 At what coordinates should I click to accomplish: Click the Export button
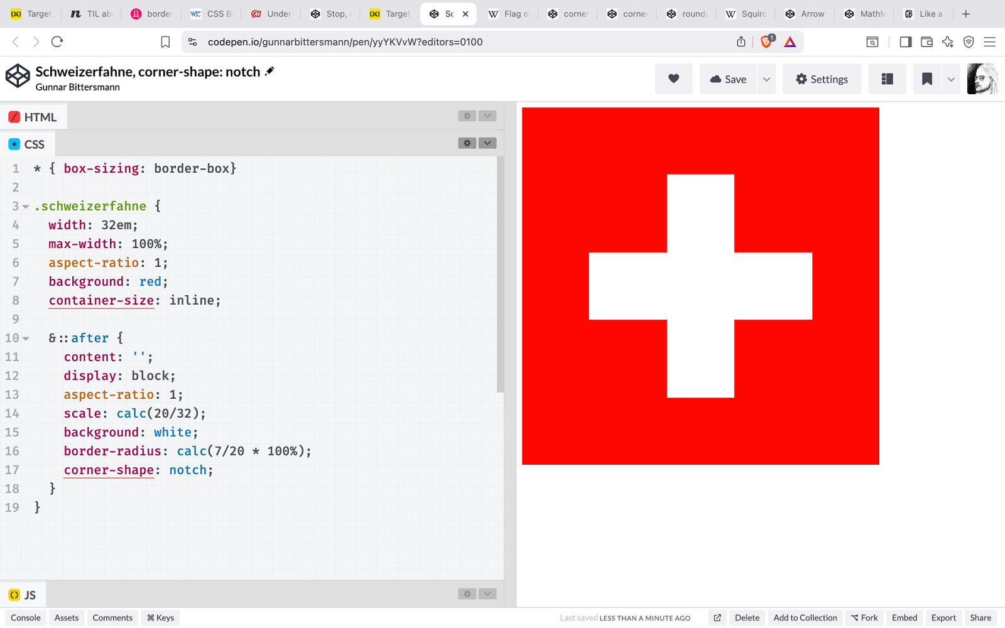point(943,618)
